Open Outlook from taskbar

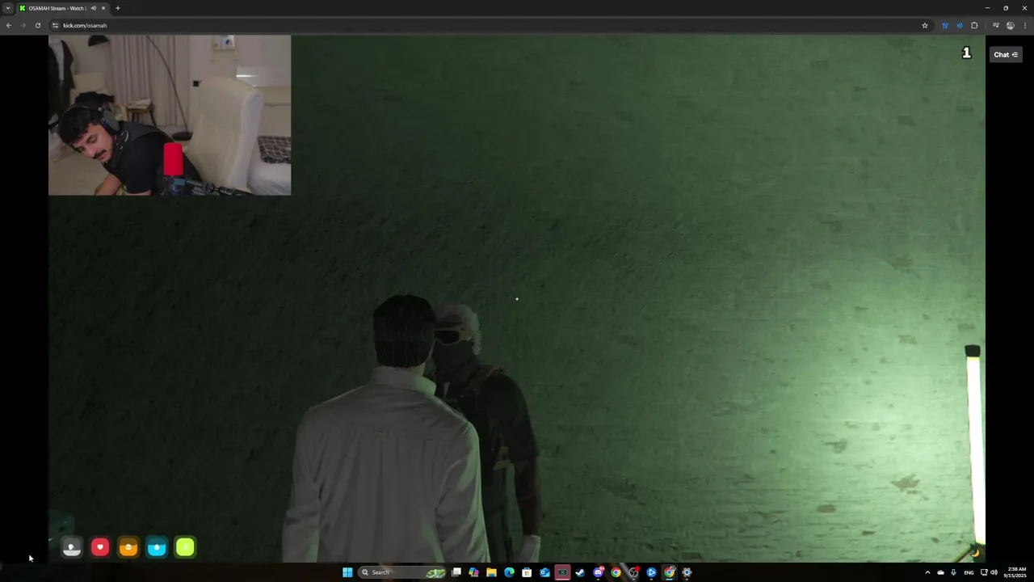[x=544, y=572]
